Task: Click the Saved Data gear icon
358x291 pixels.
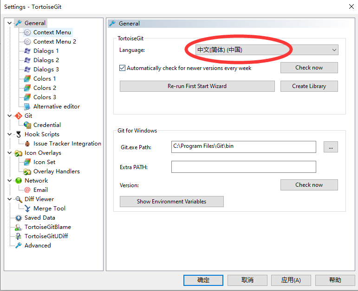Action: pos(18,218)
